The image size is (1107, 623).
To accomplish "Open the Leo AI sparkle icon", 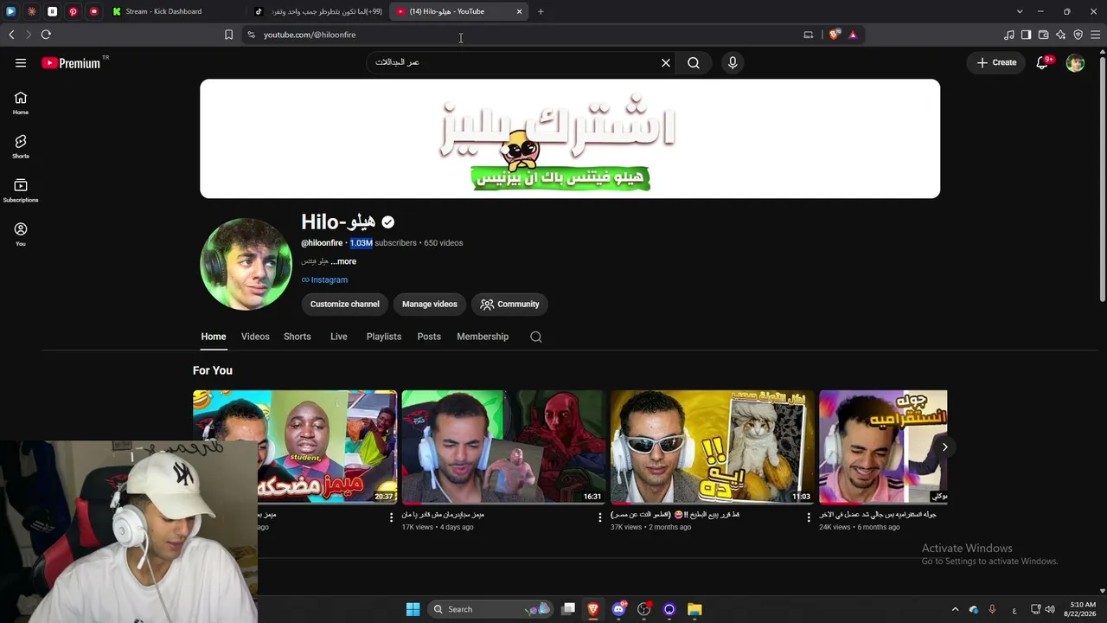I will [x=1060, y=35].
